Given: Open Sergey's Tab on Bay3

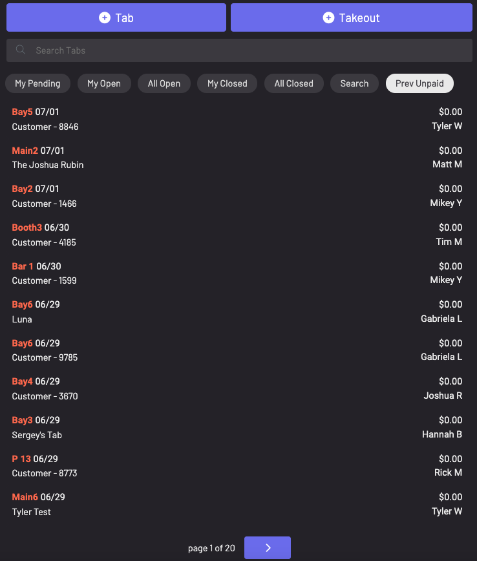Looking at the screenshot, I should [x=237, y=427].
